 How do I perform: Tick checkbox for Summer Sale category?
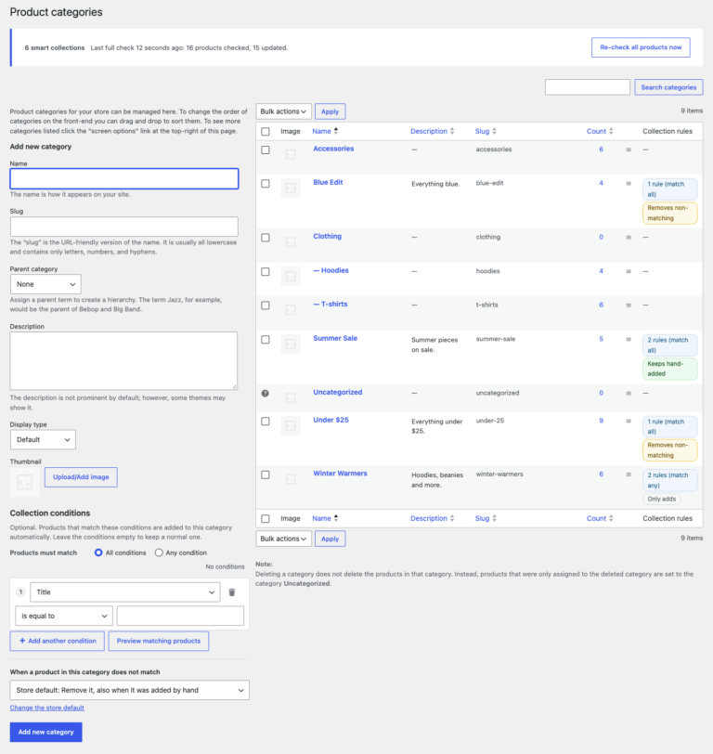point(266,340)
